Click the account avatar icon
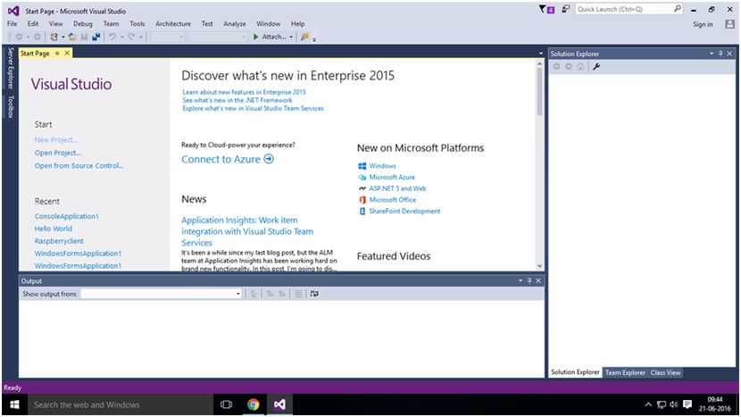 pyautogui.click(x=729, y=24)
